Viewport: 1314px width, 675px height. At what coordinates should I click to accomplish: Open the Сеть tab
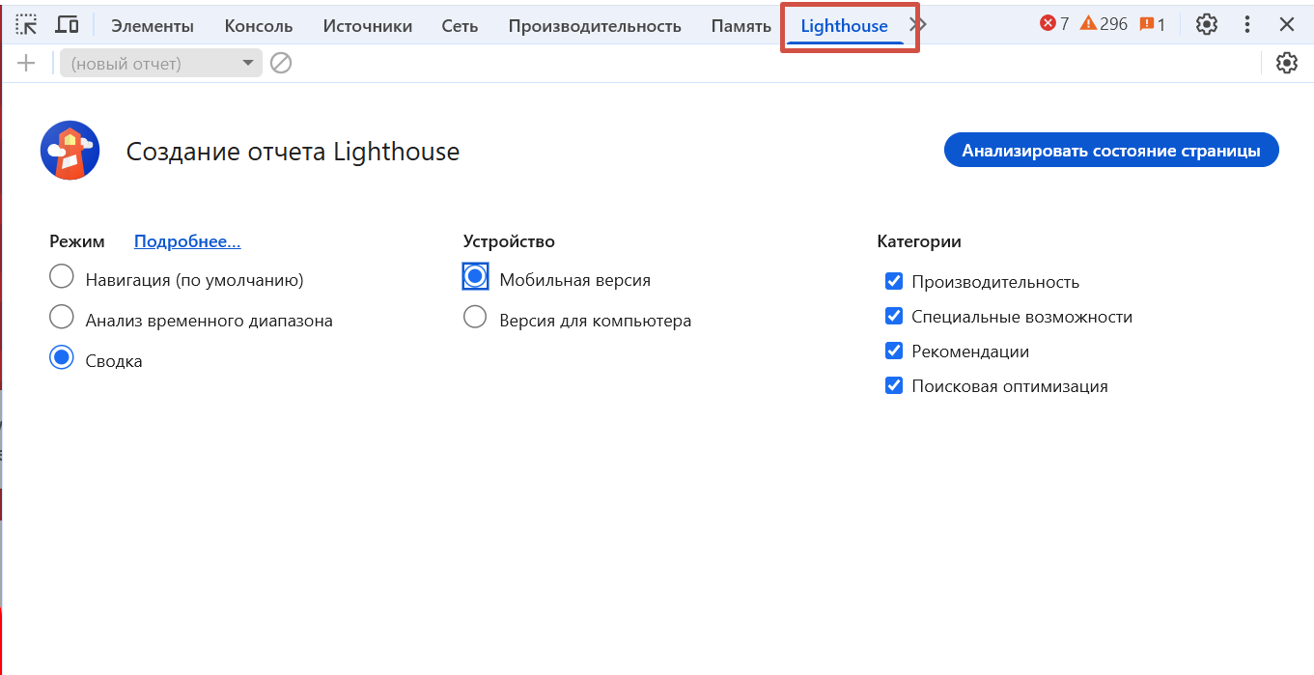460,26
